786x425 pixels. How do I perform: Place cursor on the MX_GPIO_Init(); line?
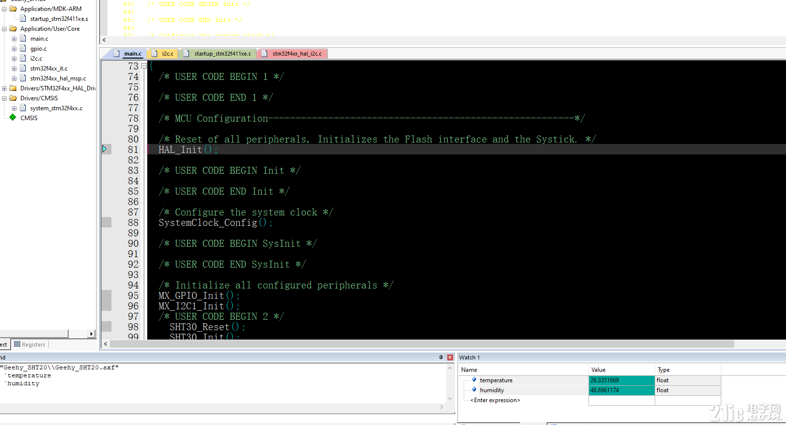[199, 295]
